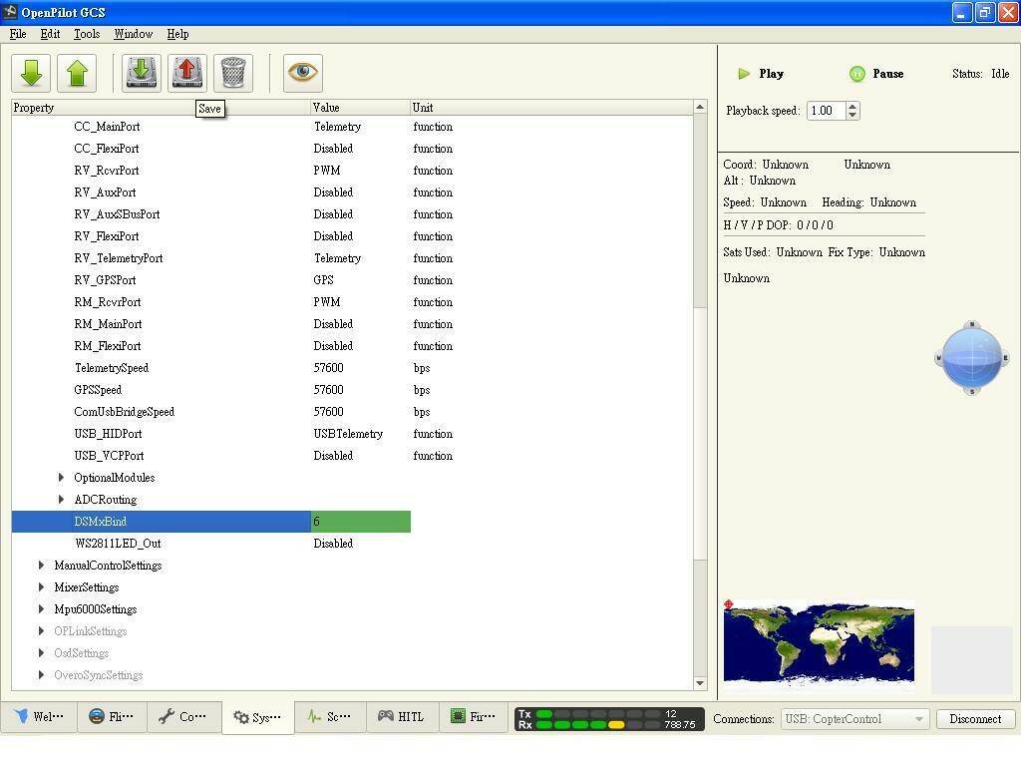Switch to the System gear tab

[x=258, y=718]
